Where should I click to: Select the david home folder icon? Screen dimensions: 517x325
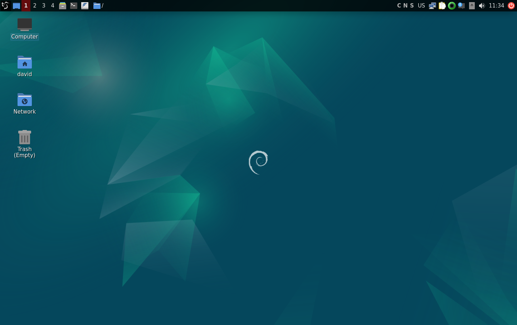point(24,66)
